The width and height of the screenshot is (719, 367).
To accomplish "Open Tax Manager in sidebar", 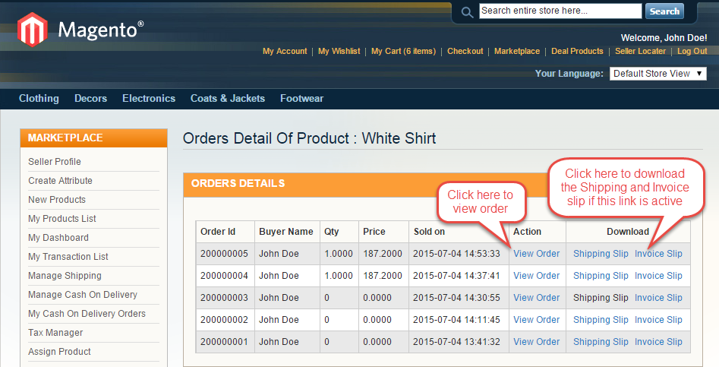I will 55,333.
